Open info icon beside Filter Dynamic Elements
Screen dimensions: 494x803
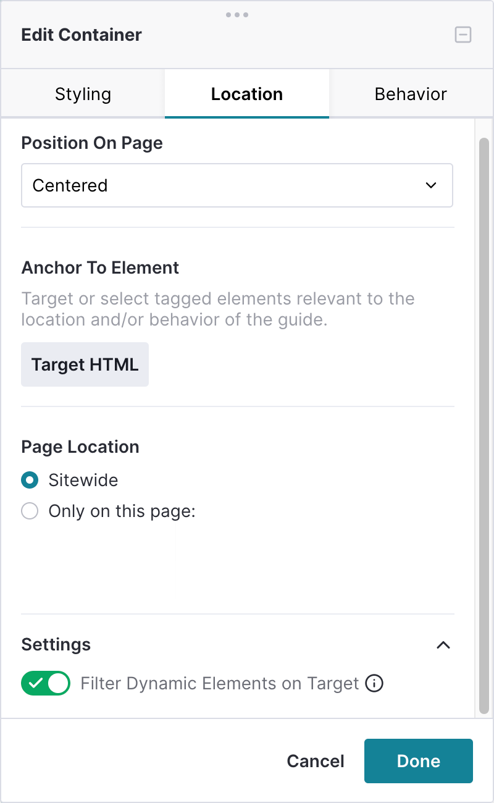coord(374,684)
